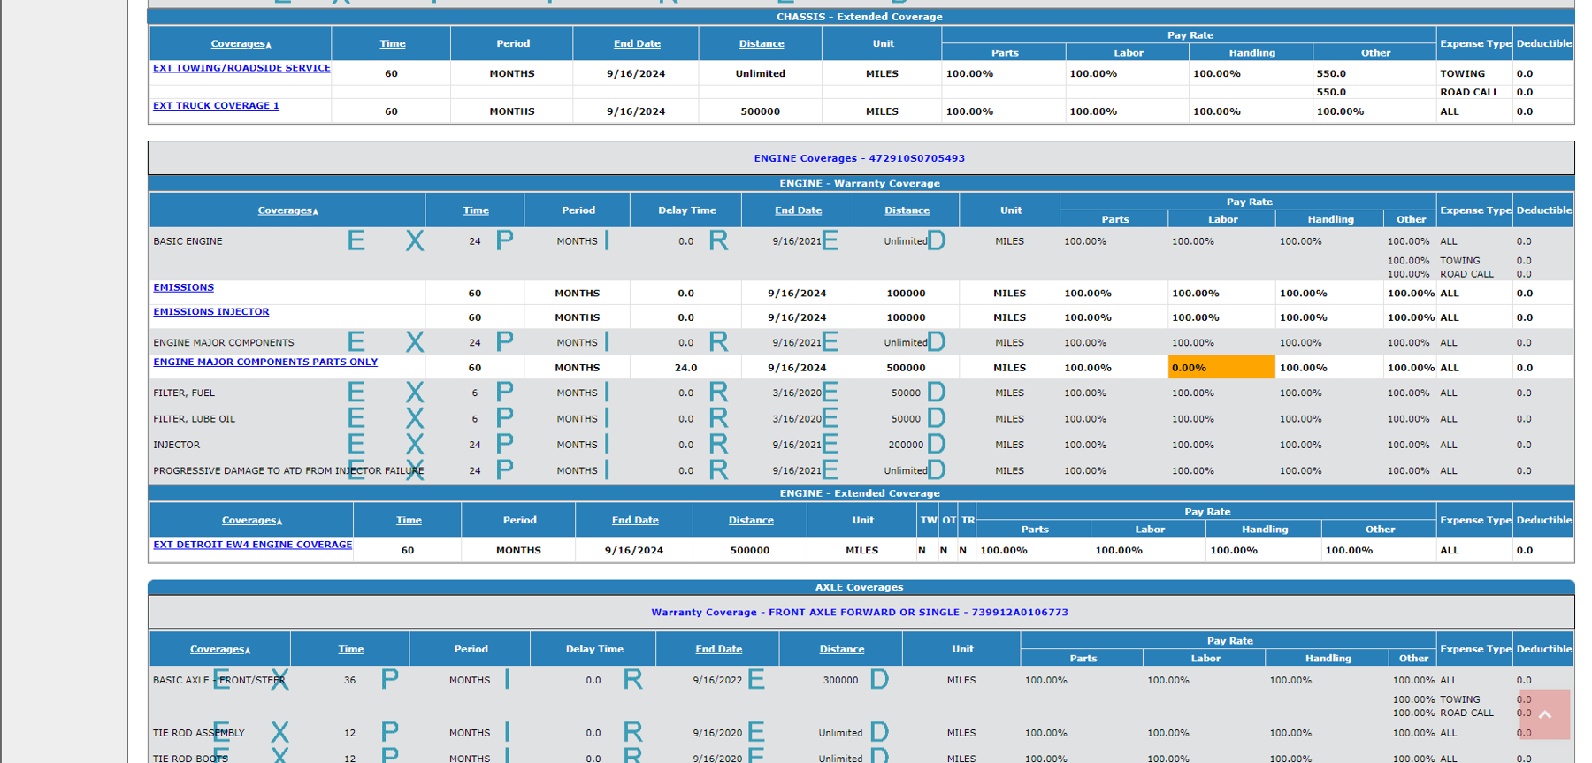This screenshot has height=763, width=1592.
Task: Sort Engine Warranty Coverage by Delay-adjacent End Date header
Action: pyautogui.click(x=798, y=210)
